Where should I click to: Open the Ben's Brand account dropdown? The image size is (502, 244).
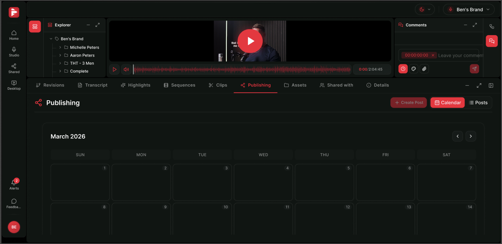click(x=468, y=9)
